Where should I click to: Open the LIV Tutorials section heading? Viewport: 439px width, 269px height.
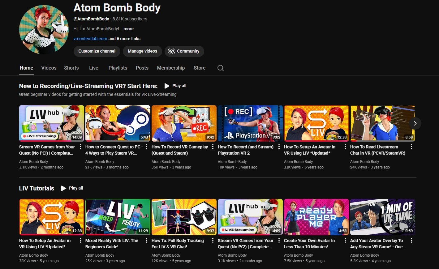click(37, 188)
